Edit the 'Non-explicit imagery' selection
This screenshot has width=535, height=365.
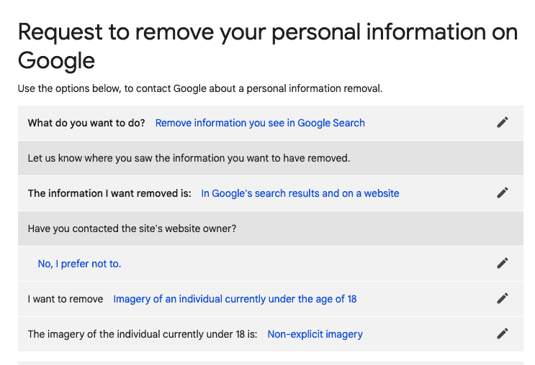[503, 334]
